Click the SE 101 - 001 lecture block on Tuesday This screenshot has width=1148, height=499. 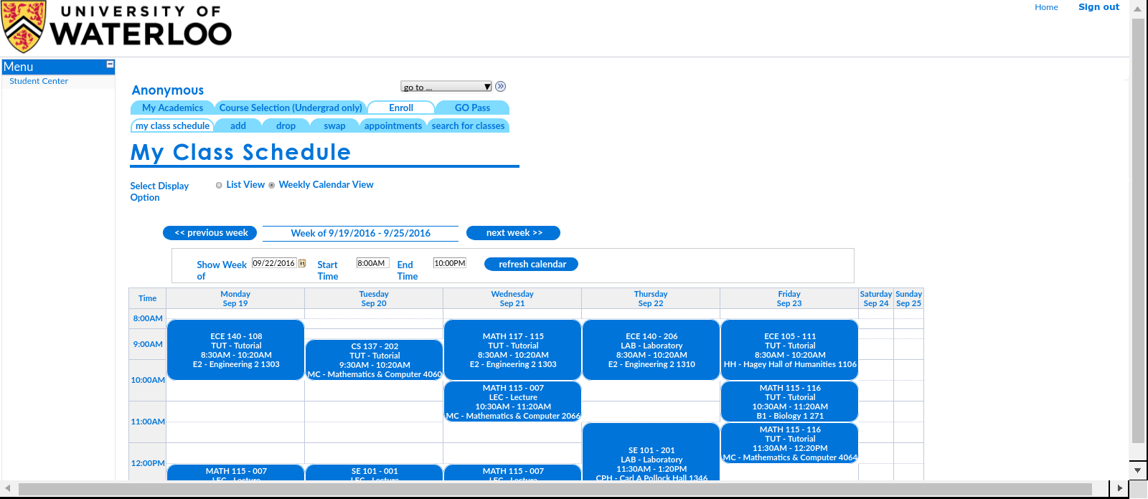point(375,473)
